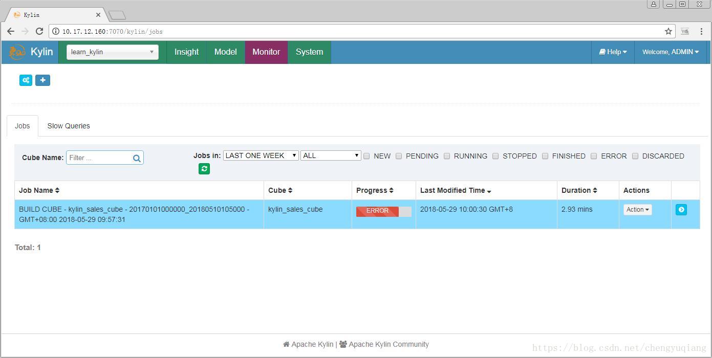Open the Action dropdown for the job

637,210
